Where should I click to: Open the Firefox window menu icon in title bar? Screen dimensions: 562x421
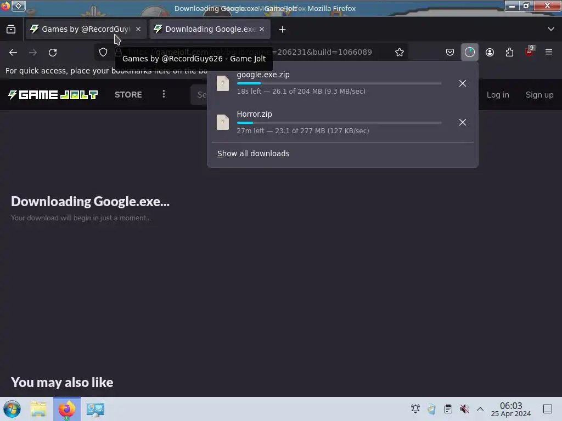pyautogui.click(x=5, y=5)
